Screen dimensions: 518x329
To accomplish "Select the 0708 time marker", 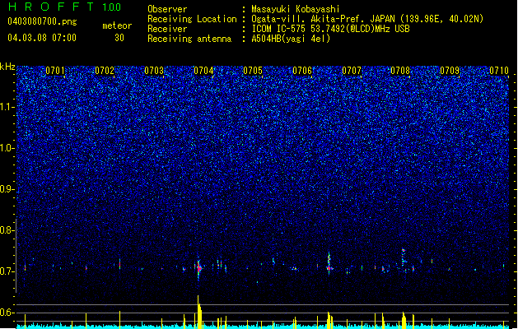I will tap(400, 71).
